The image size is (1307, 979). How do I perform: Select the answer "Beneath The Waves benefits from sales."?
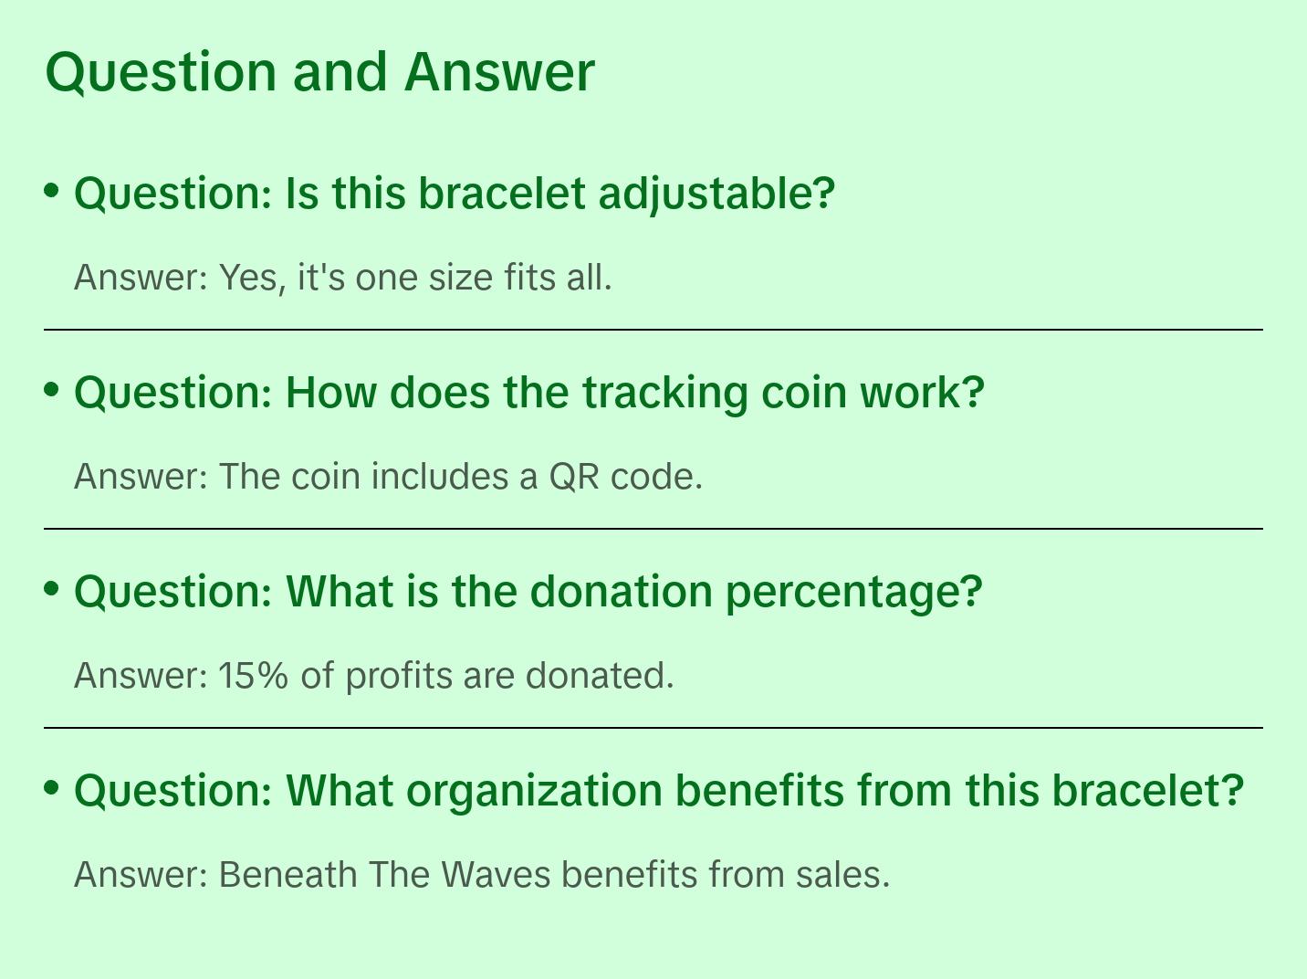click(x=481, y=875)
